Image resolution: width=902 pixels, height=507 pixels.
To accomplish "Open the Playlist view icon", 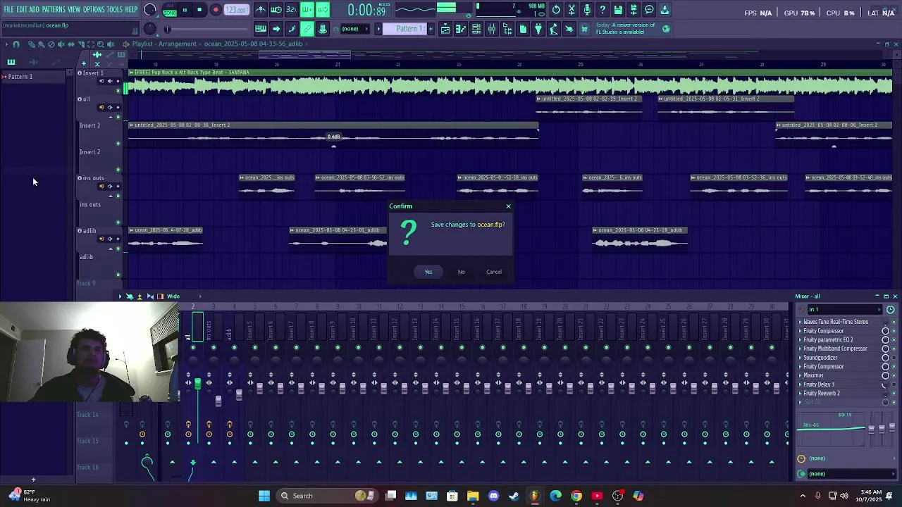I will 445,29.
